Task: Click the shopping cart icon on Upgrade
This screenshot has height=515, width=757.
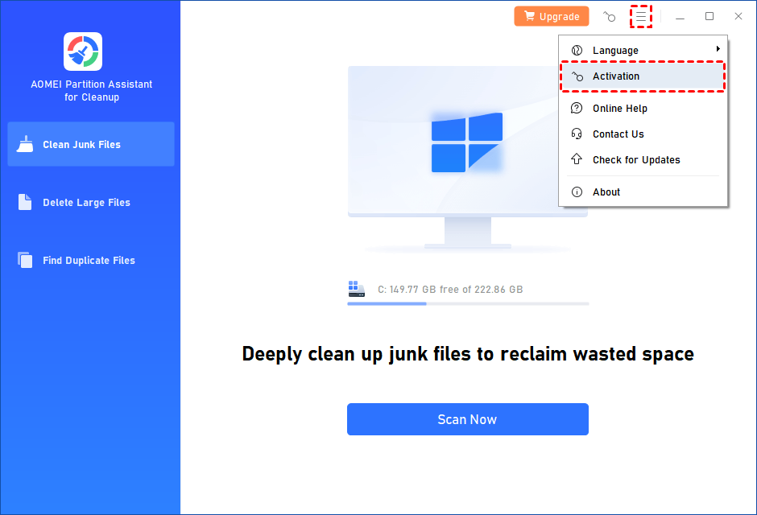Action: [530, 16]
